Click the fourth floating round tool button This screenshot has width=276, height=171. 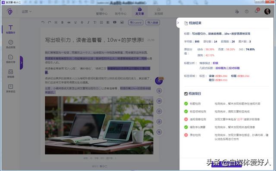click(159, 111)
